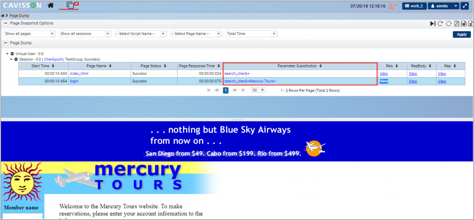Open the login page link
Viewport: 474px width, 220px height.
point(75,81)
